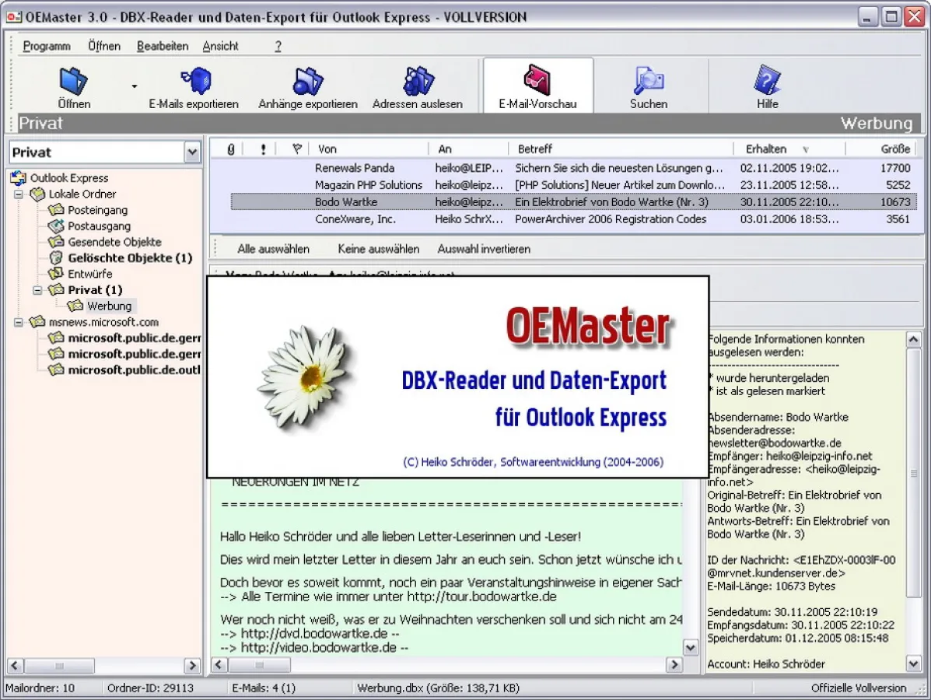Screen dimensions: 931x700
Task: Click the Adressen auslesen toolbar icon
Action: [x=418, y=81]
